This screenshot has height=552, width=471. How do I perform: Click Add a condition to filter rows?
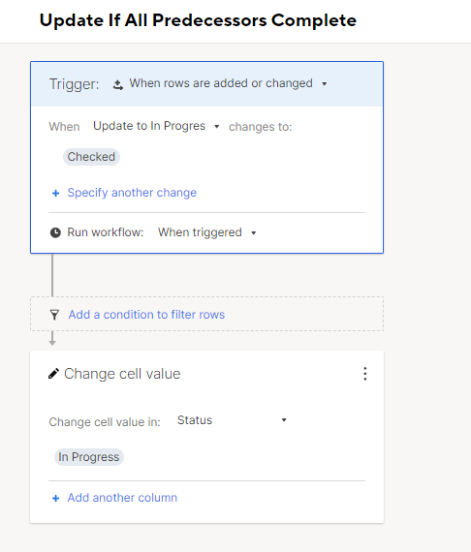[x=146, y=315]
